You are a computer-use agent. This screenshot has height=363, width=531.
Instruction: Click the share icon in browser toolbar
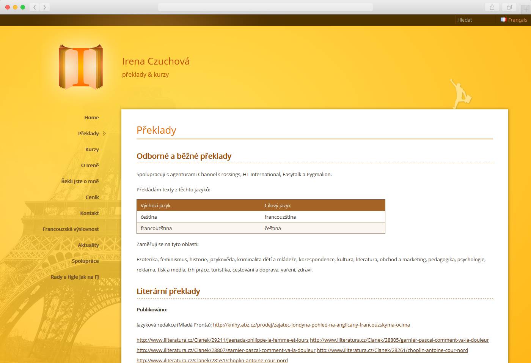(x=492, y=7)
